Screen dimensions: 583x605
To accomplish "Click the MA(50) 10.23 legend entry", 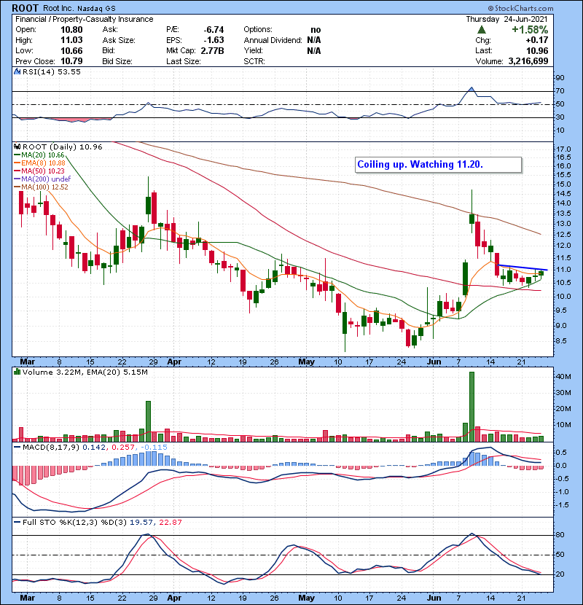I will click(39, 171).
